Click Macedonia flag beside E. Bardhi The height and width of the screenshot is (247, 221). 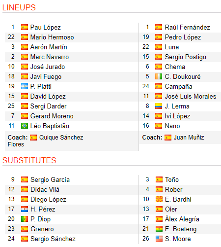point(159,199)
